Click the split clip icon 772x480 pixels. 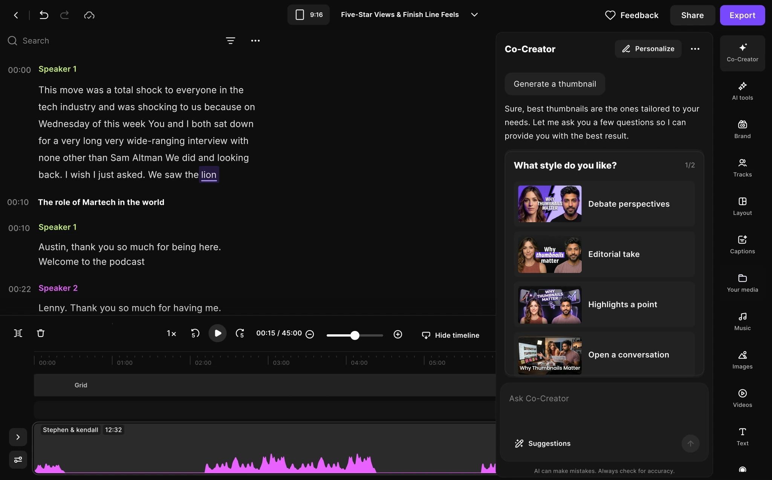pos(18,333)
